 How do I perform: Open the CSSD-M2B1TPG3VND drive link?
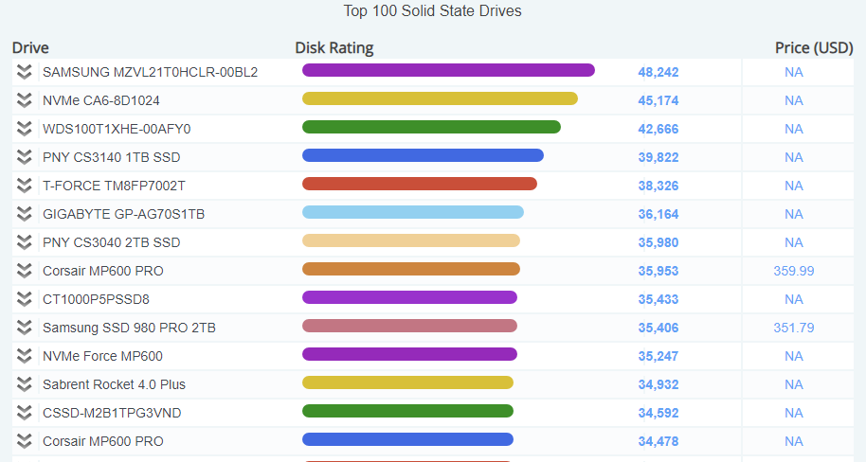tap(110, 413)
